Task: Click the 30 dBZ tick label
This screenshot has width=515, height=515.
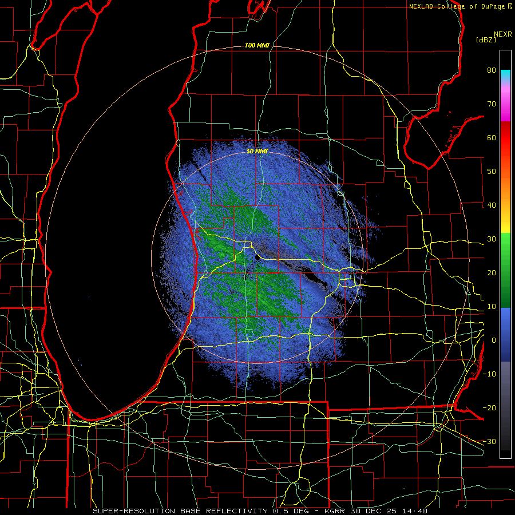Action: [x=492, y=239]
